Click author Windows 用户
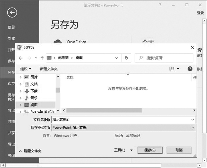Viewport: 207px width, 168px height. coord(65,136)
